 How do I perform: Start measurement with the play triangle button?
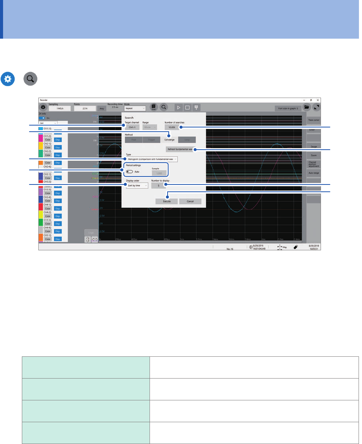tap(178, 108)
